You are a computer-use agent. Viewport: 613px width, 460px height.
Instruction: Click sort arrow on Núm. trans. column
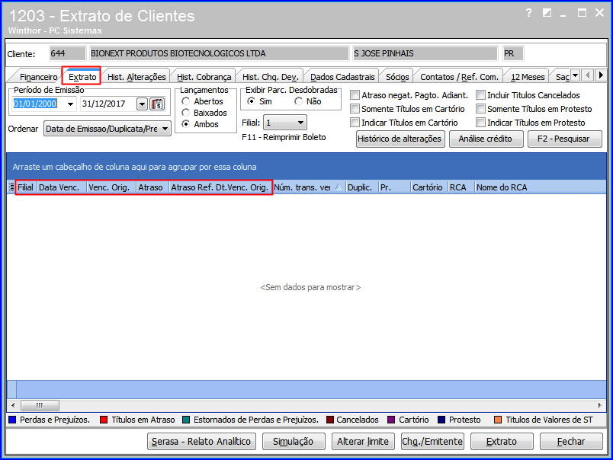tap(339, 187)
